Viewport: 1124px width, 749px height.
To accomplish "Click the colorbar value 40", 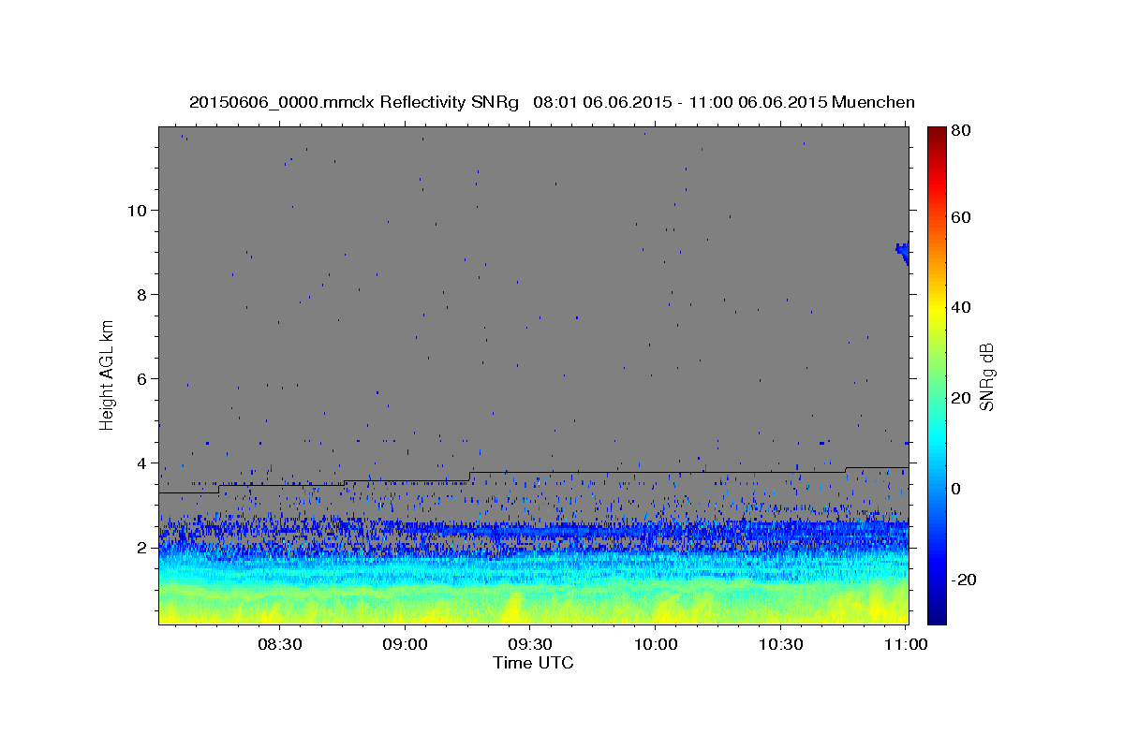I will 960,307.
